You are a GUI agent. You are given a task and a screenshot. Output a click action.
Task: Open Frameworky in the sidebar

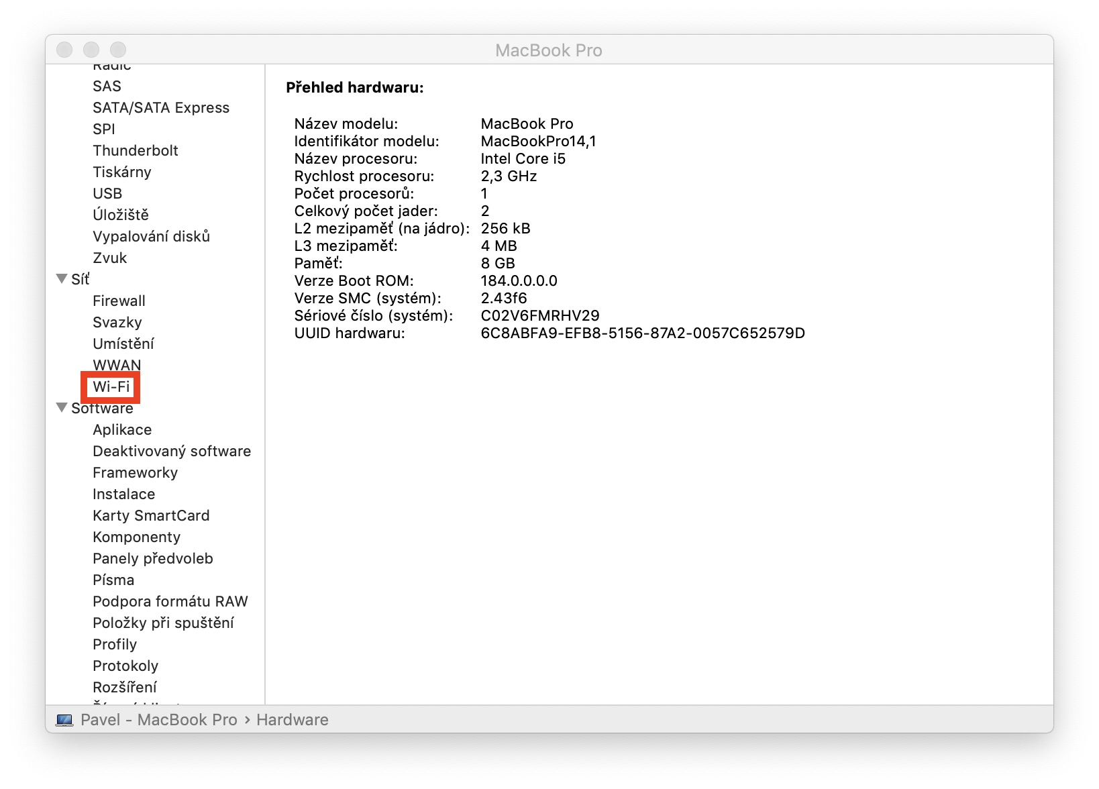(136, 472)
